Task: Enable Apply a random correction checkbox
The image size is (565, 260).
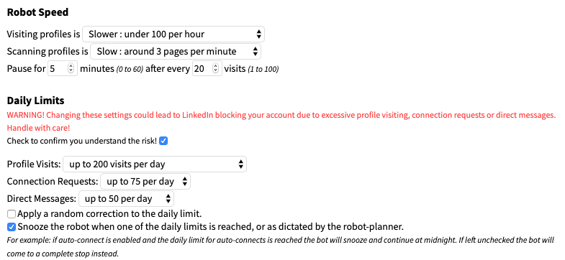Action: click(x=12, y=214)
